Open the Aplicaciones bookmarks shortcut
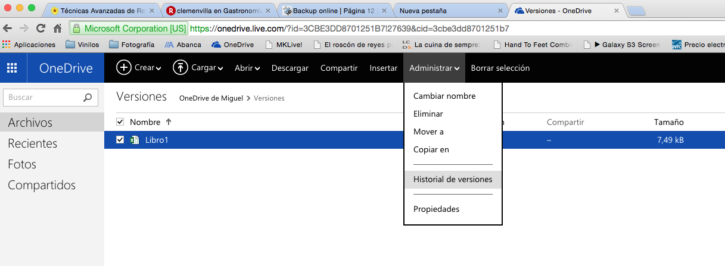Viewport: 725px width, 266px height. tap(30, 44)
